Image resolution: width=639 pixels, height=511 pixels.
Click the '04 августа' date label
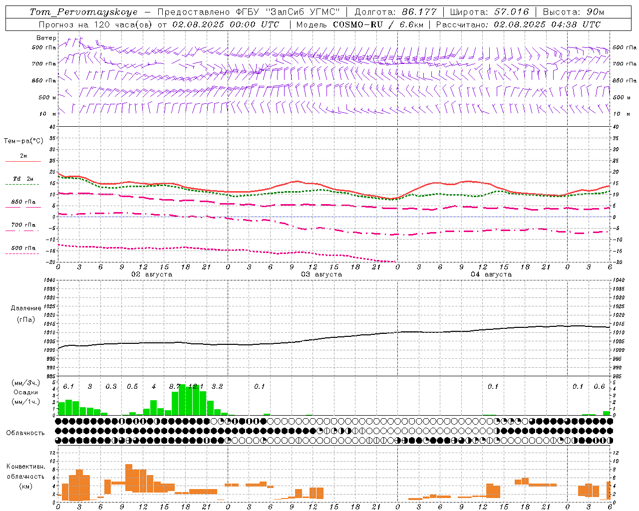491,274
